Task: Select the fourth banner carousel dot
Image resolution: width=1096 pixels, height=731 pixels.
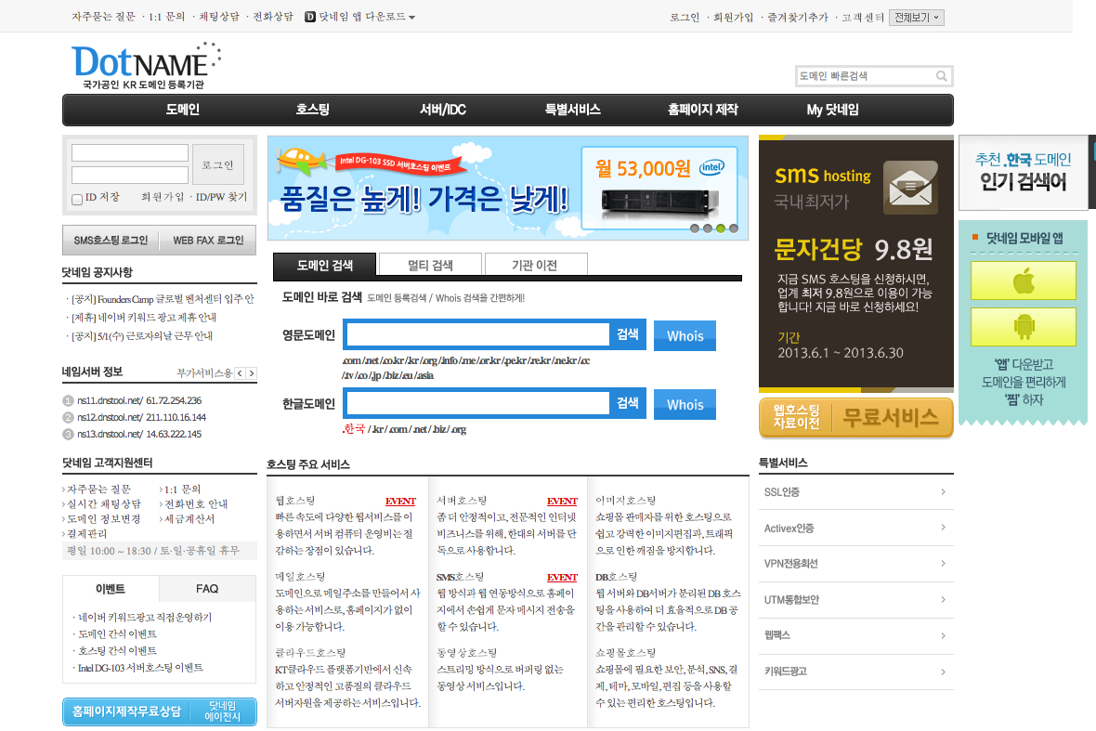Action: pyautogui.click(x=733, y=228)
